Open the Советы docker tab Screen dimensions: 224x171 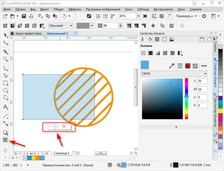tap(215, 47)
